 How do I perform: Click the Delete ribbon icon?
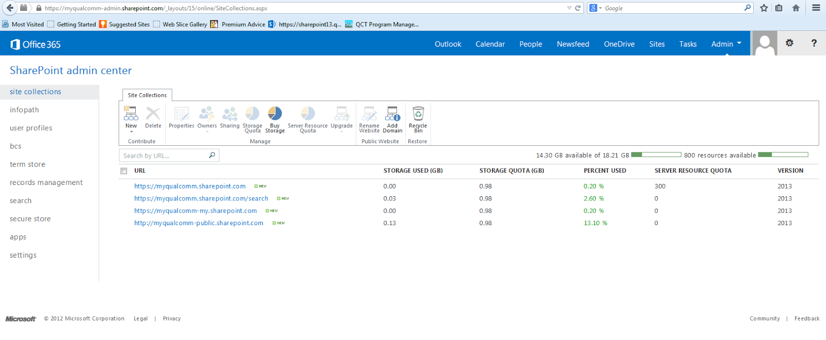[x=153, y=113]
